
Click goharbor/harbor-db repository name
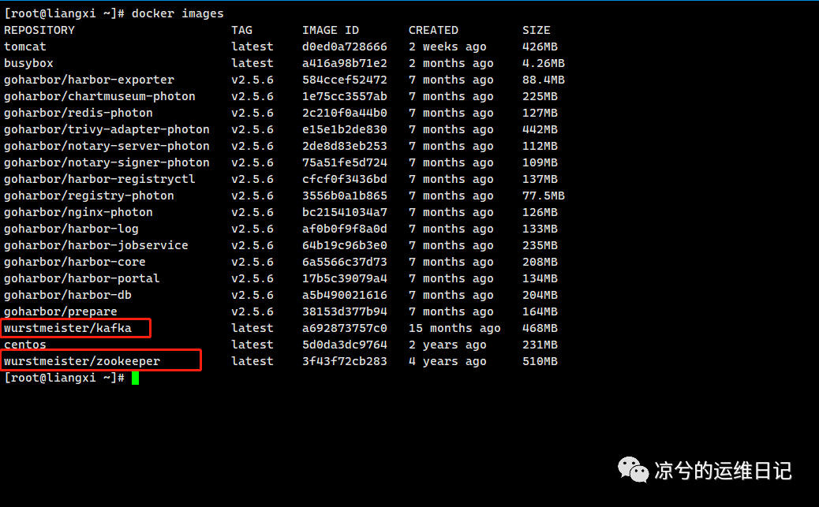[x=68, y=295]
